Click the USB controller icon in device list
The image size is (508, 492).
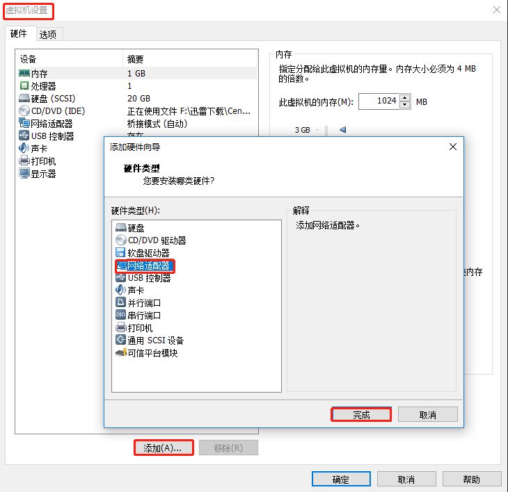point(24,136)
